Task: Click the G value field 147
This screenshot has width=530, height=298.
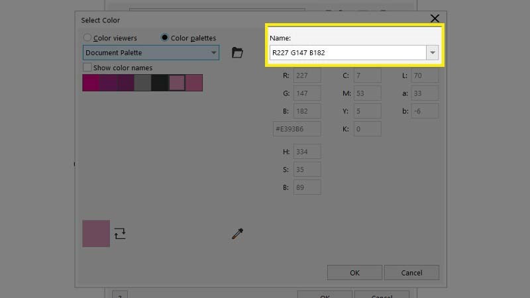Action: [307, 93]
